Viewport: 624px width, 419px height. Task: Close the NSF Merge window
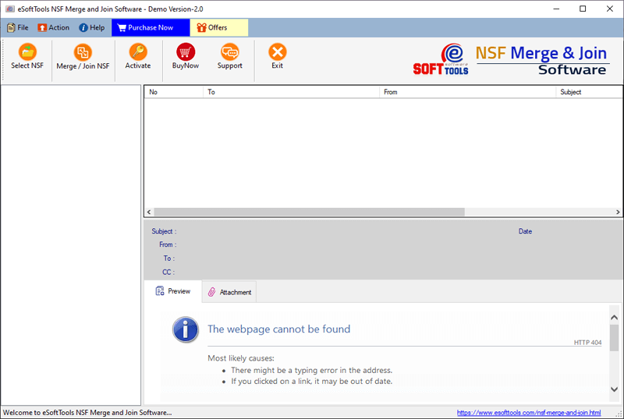tap(610, 9)
